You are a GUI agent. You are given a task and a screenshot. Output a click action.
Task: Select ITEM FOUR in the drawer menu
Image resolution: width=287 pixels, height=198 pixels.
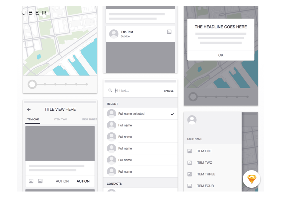(205, 186)
